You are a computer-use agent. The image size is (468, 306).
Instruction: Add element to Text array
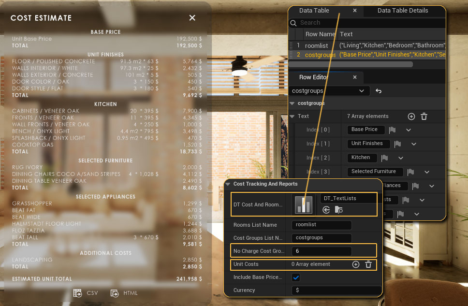click(411, 117)
